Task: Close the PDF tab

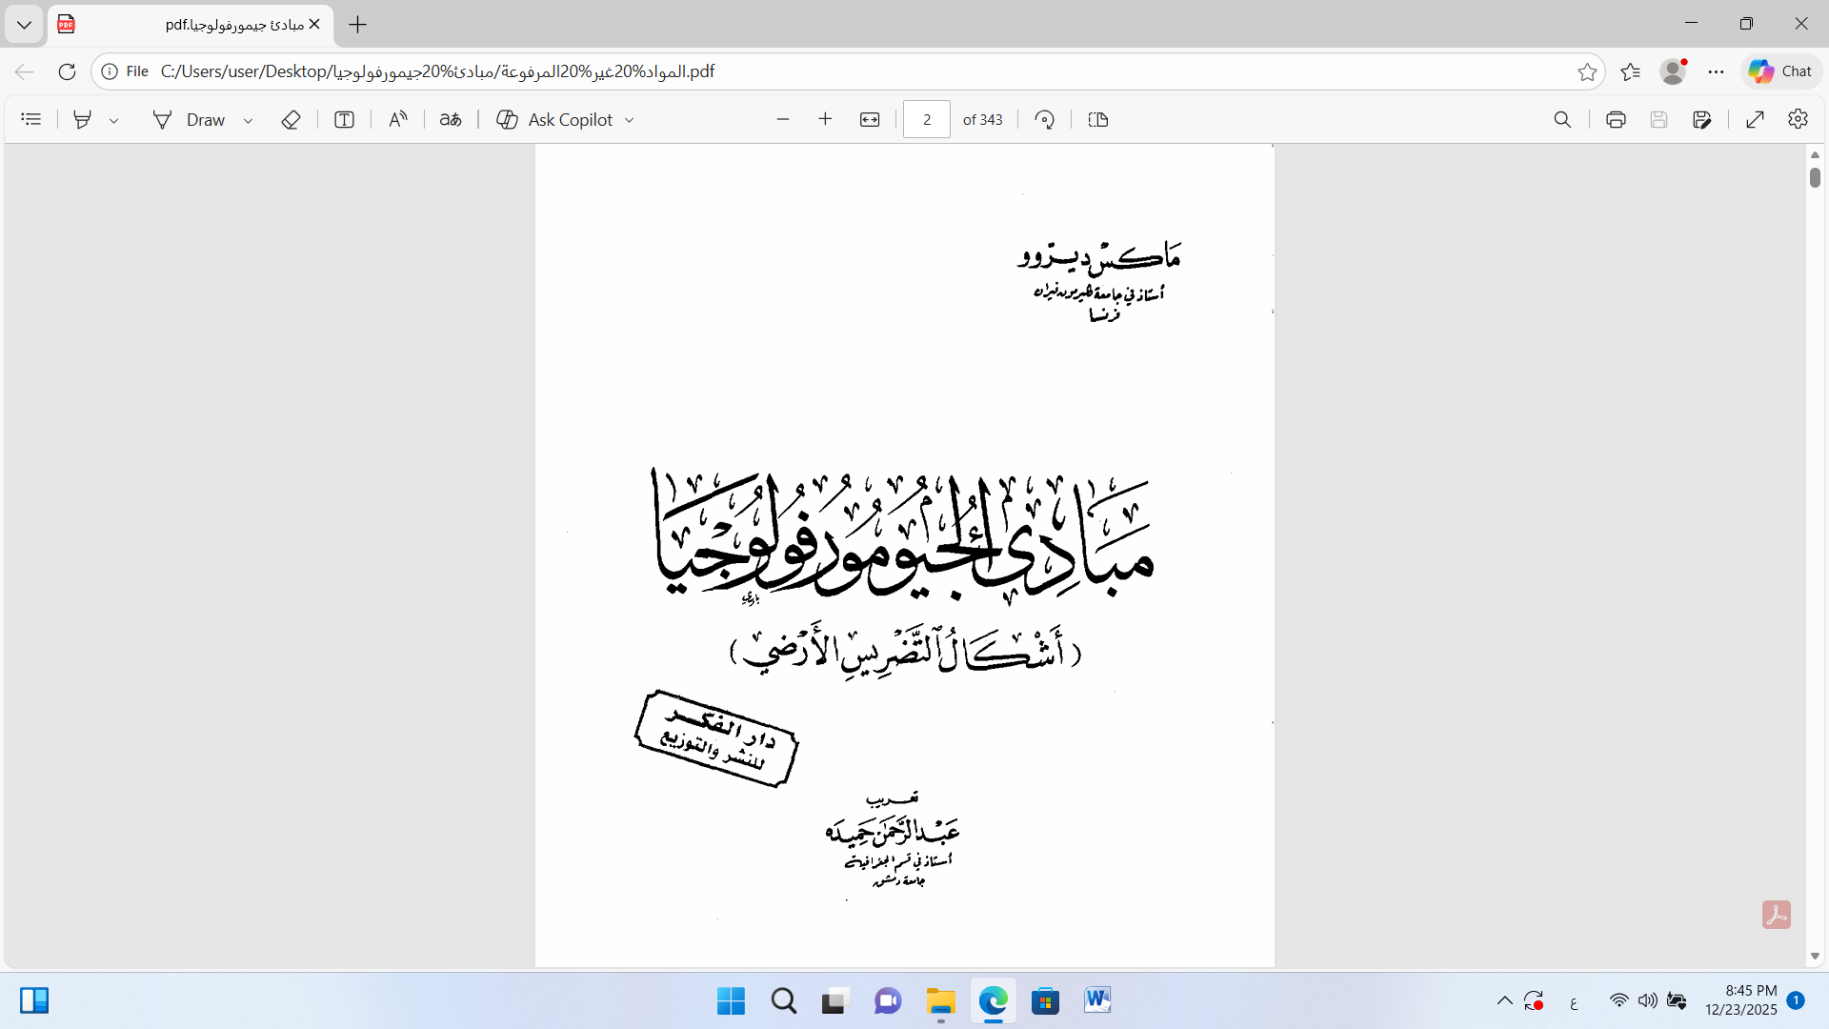Action: click(314, 25)
